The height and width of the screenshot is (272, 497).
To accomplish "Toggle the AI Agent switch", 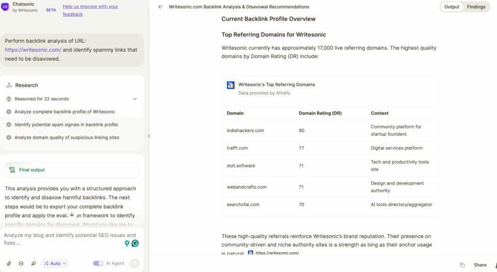I will pyautogui.click(x=98, y=263).
